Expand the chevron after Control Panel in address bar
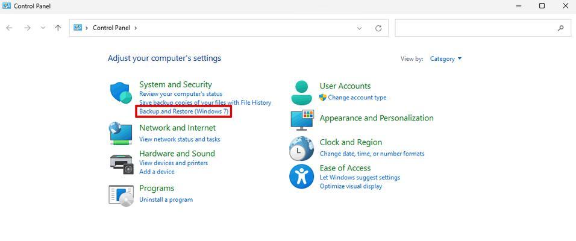The image size is (576, 241). pyautogui.click(x=136, y=28)
